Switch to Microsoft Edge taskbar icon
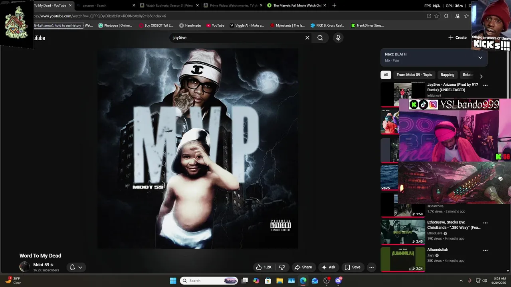 pos(303,281)
